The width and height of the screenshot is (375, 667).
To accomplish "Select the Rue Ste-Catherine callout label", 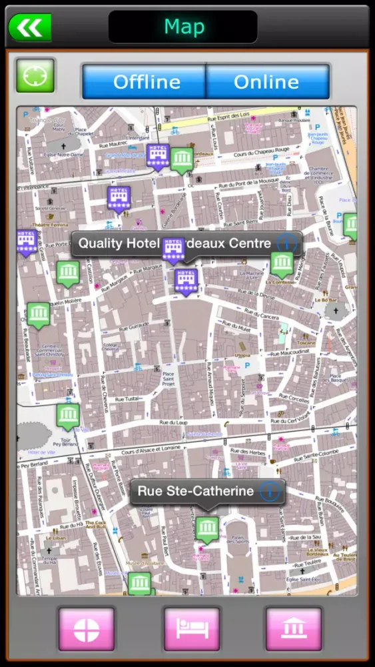I will (196, 492).
